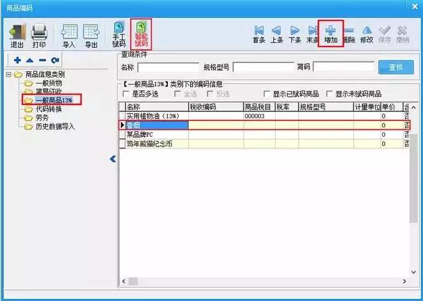The height and width of the screenshot is (301, 423).
Task: Click the vertical scrollbar up arrow
Action: (x=413, y=108)
